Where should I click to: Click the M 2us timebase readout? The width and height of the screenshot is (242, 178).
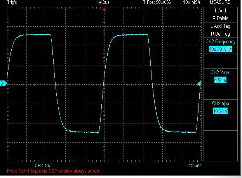pyautogui.click(x=104, y=2)
